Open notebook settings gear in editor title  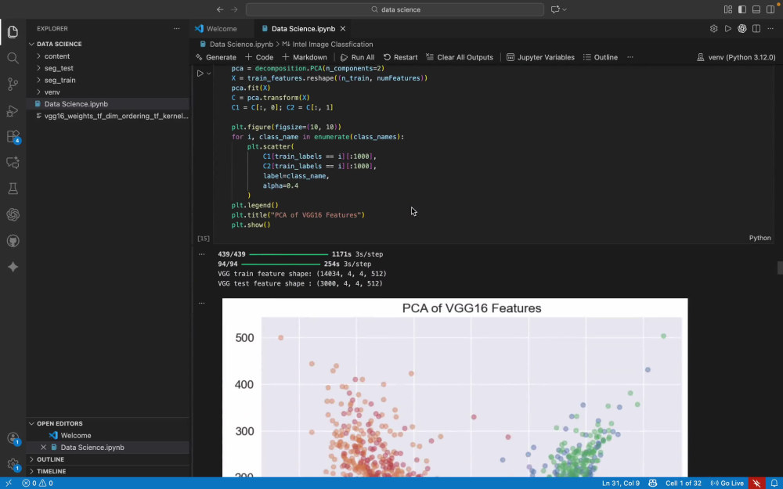click(713, 29)
